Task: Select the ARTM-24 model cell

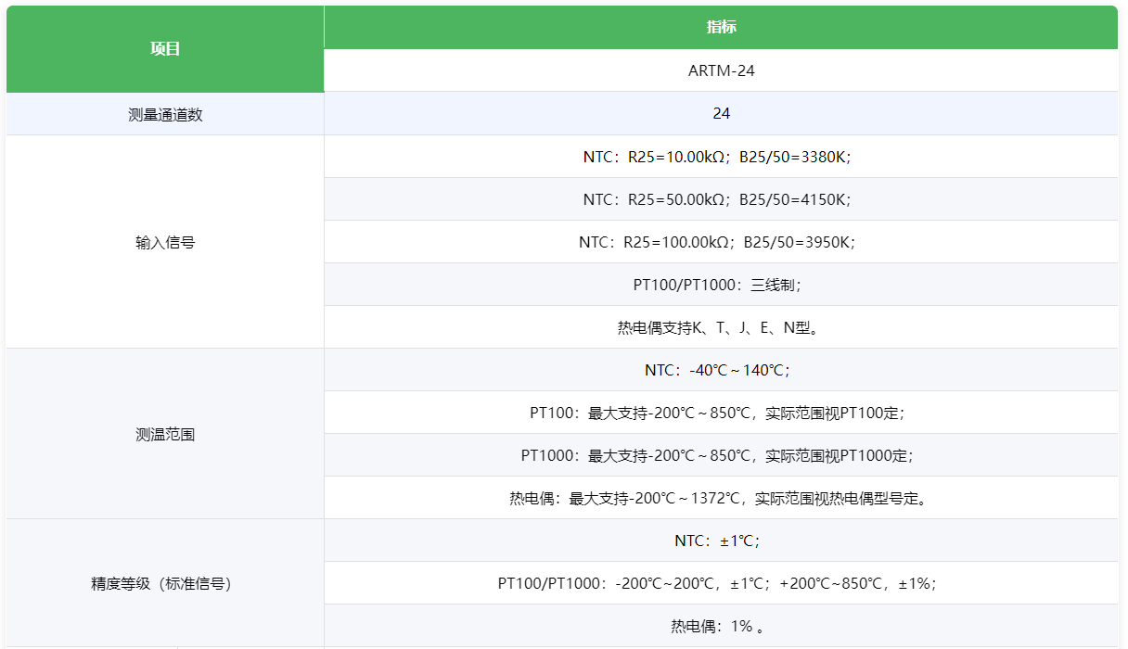Action: point(721,70)
